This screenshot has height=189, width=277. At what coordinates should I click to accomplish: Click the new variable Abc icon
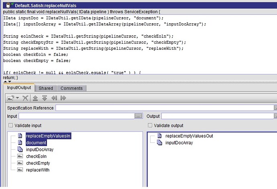pyautogui.click(x=10, y=98)
